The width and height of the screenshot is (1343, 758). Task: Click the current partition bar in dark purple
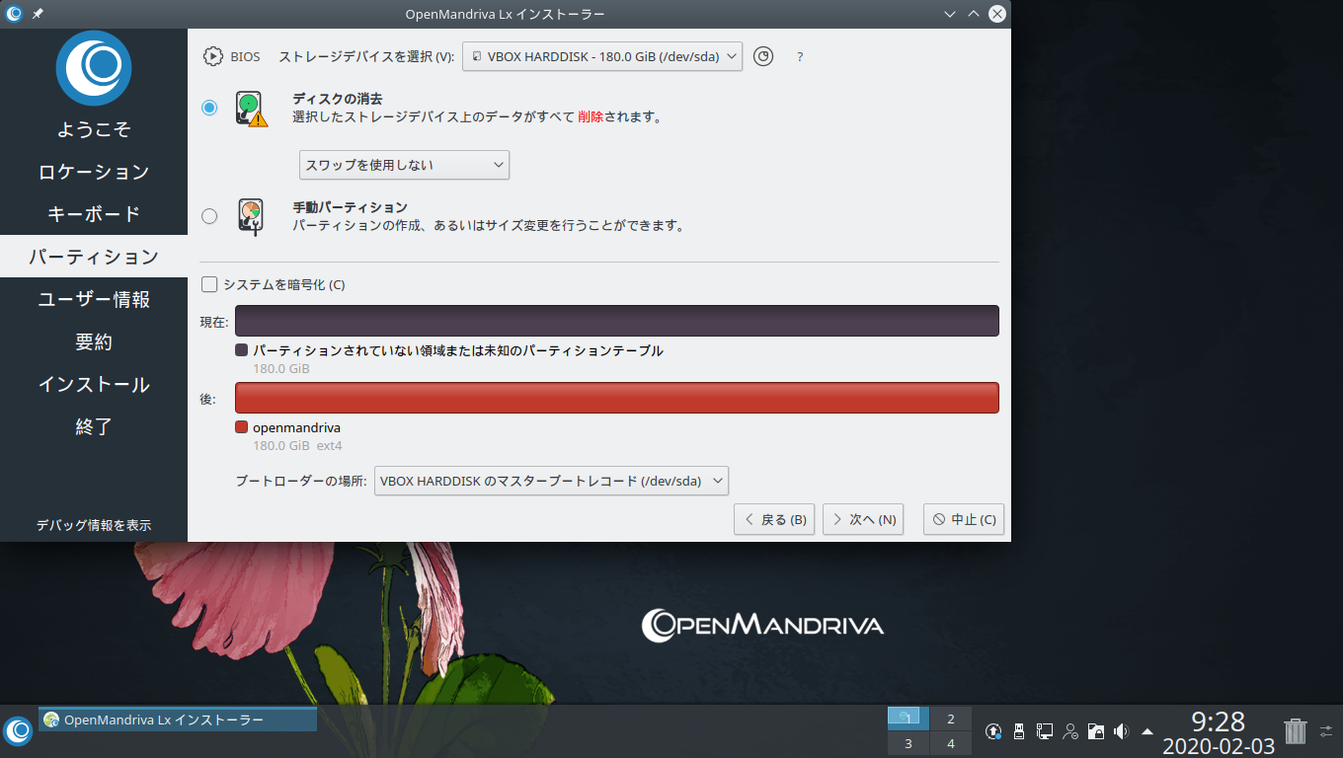click(617, 321)
